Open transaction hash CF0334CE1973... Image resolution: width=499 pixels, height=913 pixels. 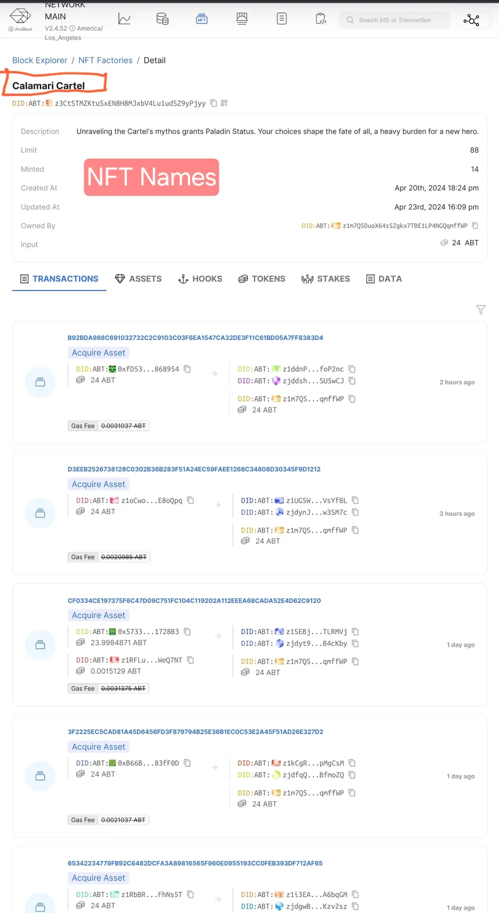194,600
